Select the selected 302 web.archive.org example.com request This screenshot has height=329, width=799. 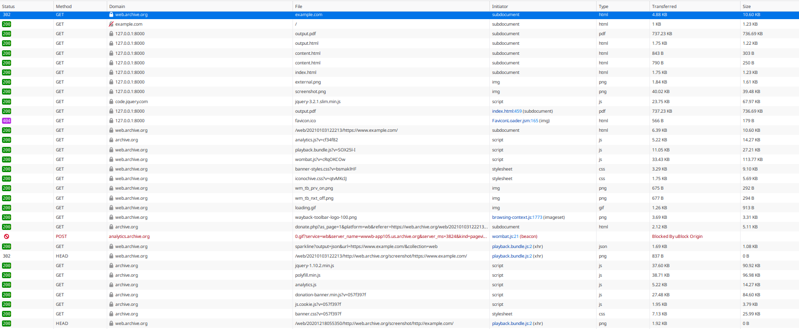click(x=399, y=15)
